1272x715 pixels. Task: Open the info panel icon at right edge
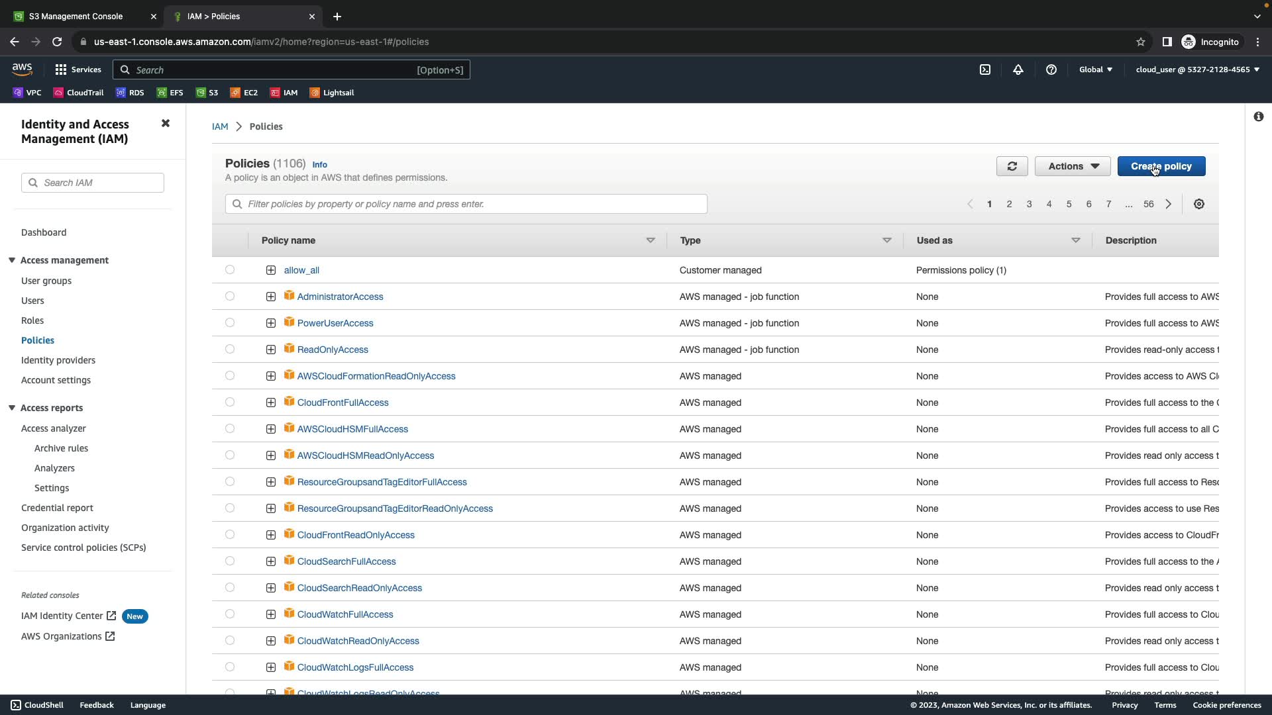(1258, 117)
